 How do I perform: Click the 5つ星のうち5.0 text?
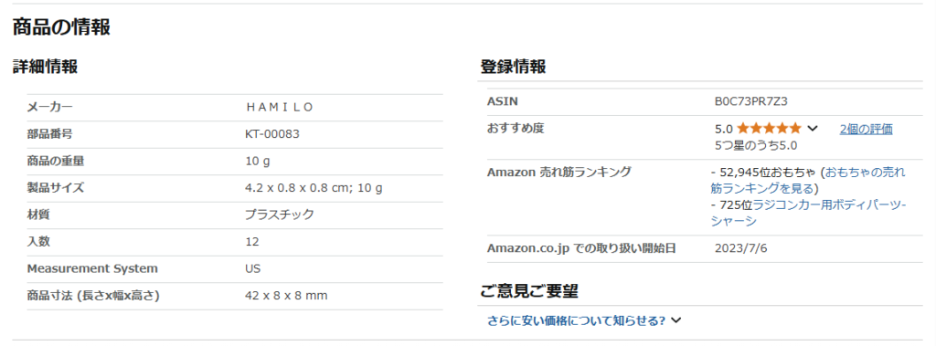(756, 145)
